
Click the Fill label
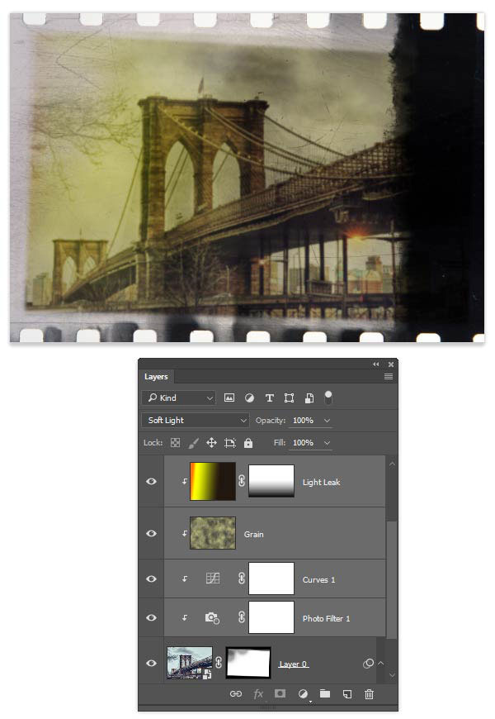point(280,443)
